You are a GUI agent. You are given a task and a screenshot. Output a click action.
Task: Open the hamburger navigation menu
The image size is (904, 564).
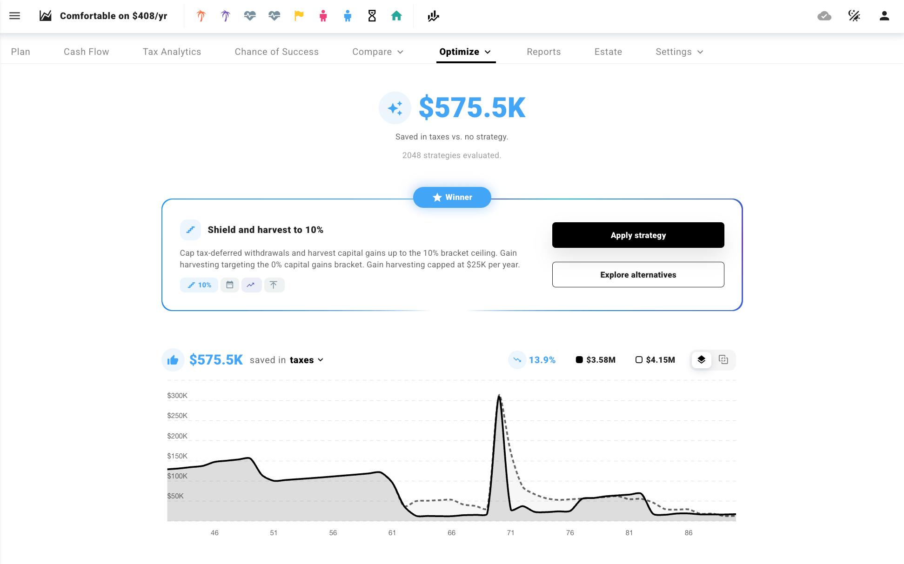click(x=15, y=16)
